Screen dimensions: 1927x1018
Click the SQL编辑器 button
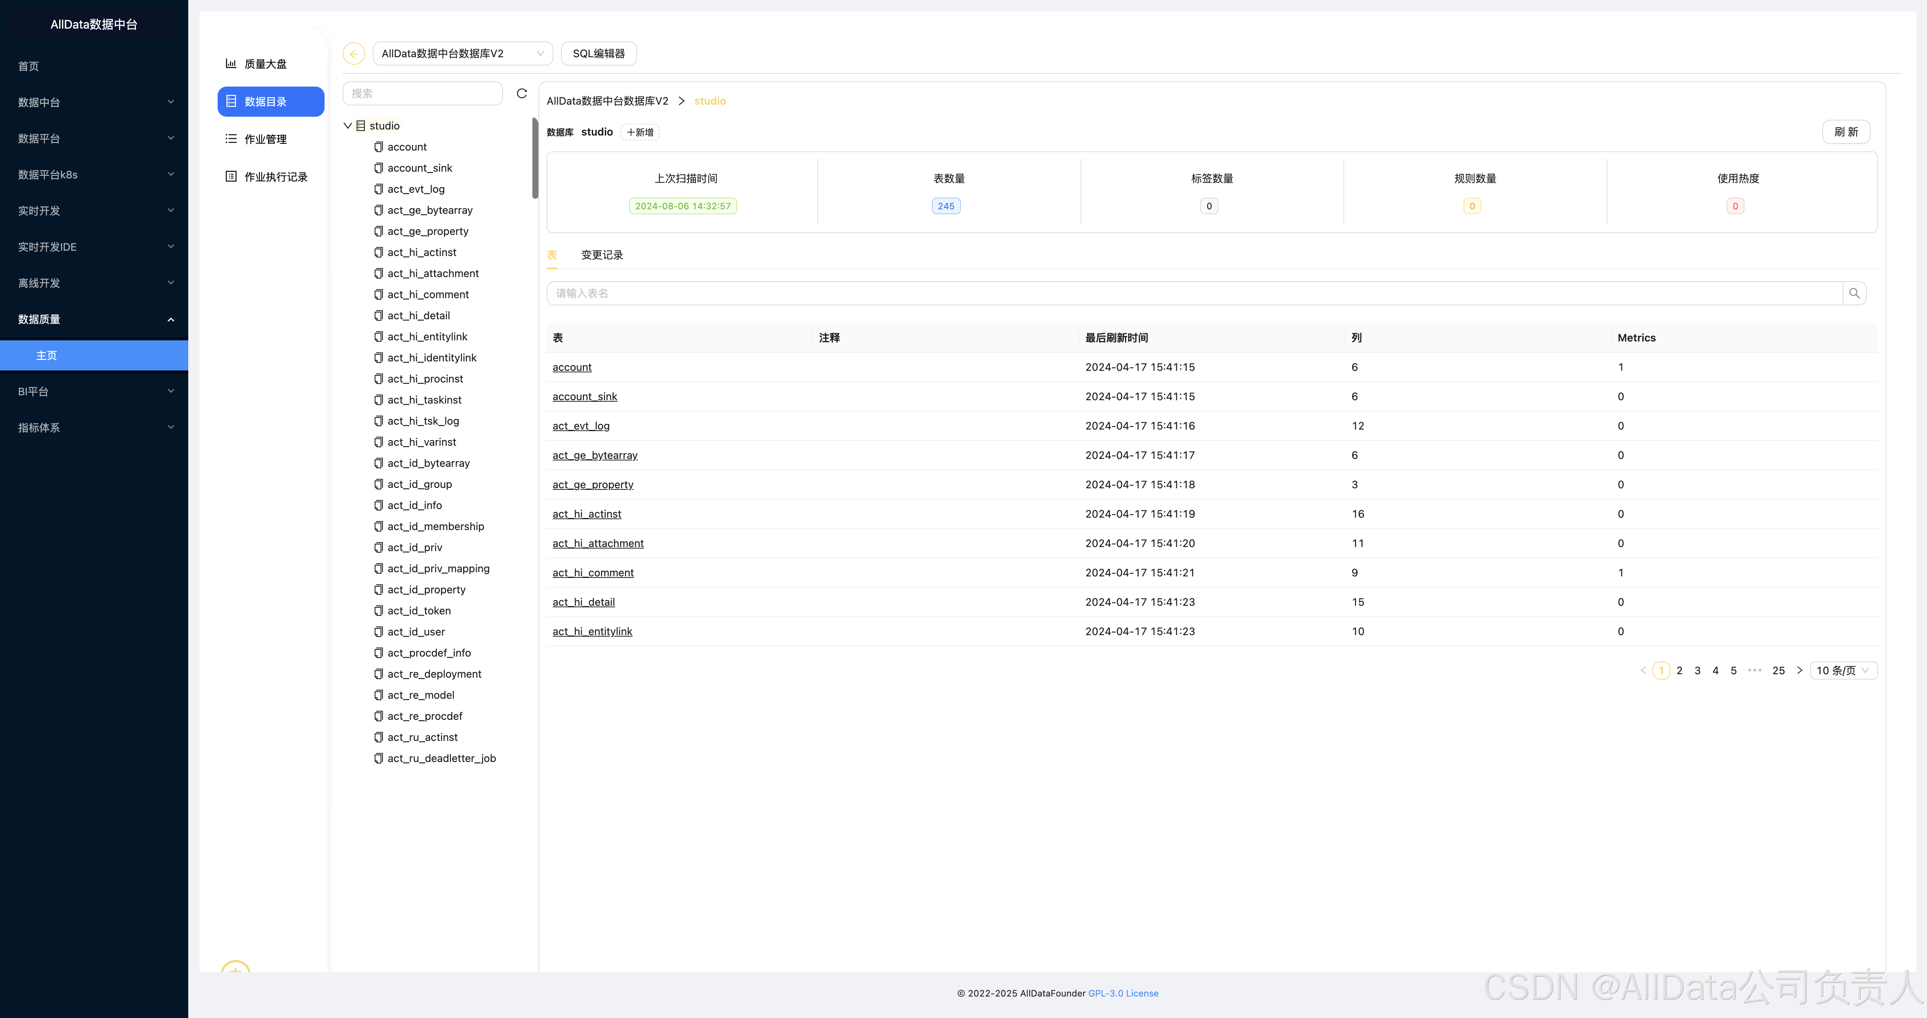tap(598, 54)
